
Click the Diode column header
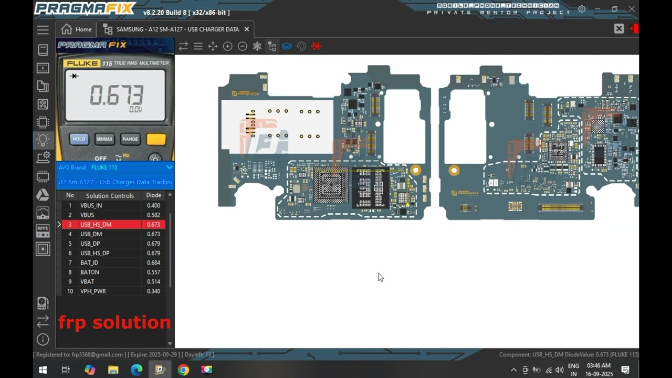pyautogui.click(x=153, y=195)
